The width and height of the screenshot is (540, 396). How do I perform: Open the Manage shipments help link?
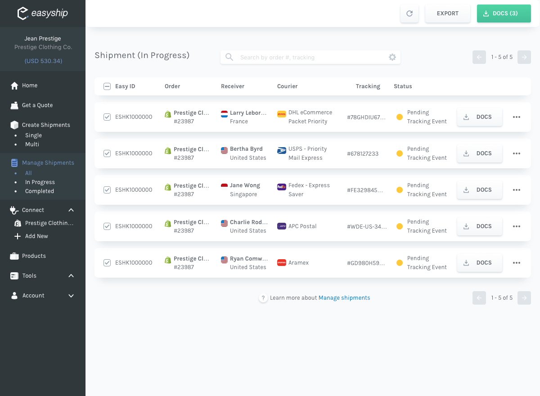click(344, 298)
